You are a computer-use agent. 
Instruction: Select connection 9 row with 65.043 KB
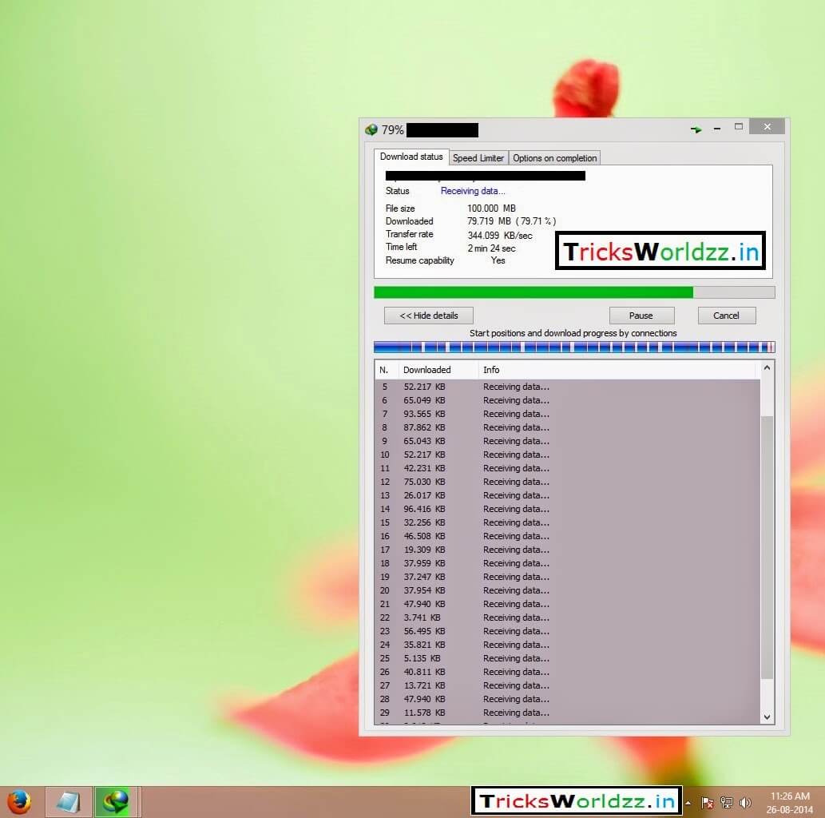569,441
